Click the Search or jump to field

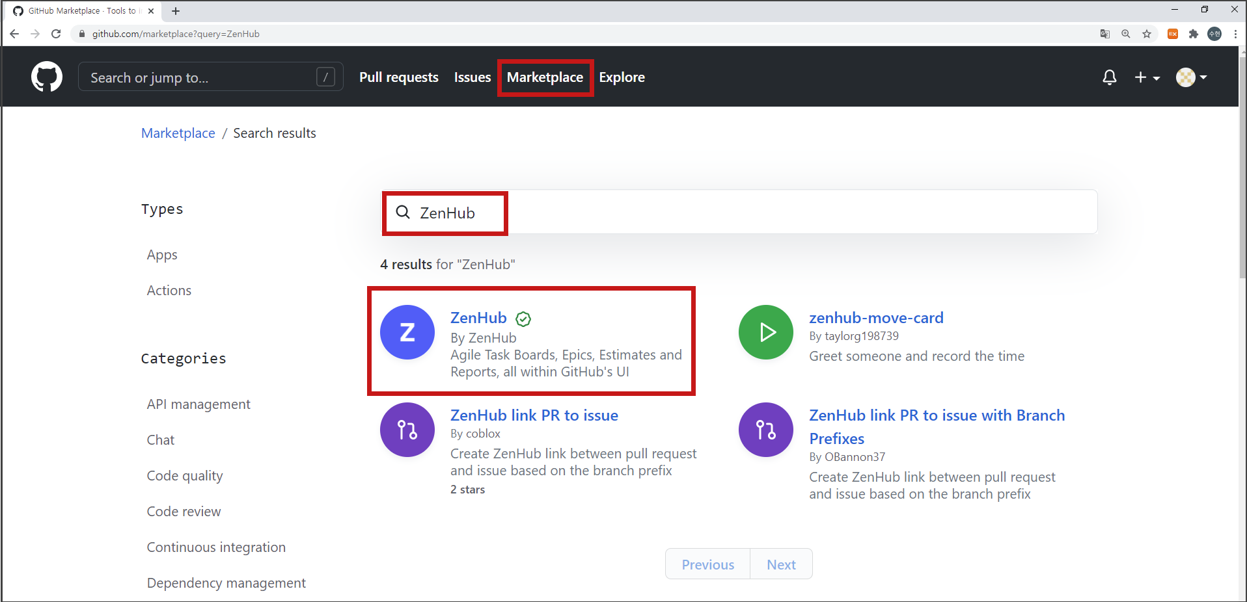point(210,77)
